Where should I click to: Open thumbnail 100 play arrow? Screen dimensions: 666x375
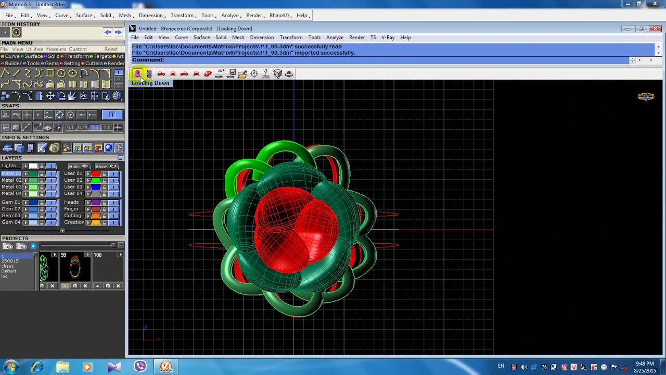pyautogui.click(x=121, y=254)
